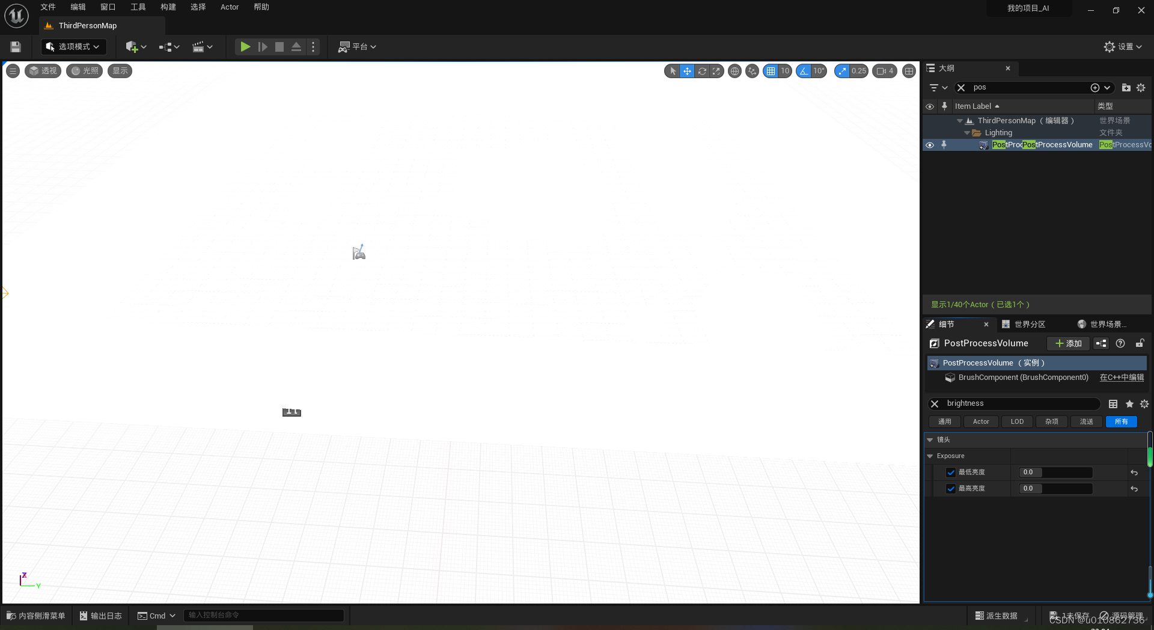The width and height of the screenshot is (1154, 630).
Task: Open grid snap size value 10
Action: [x=785, y=71]
